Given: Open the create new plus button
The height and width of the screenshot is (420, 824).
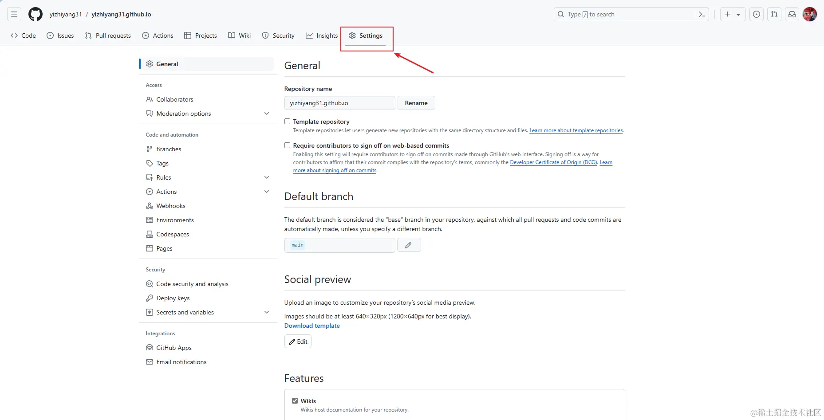Looking at the screenshot, I should coord(727,14).
